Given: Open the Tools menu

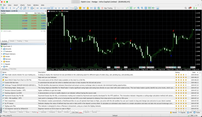Looking at the screenshot, I should [29, 5].
